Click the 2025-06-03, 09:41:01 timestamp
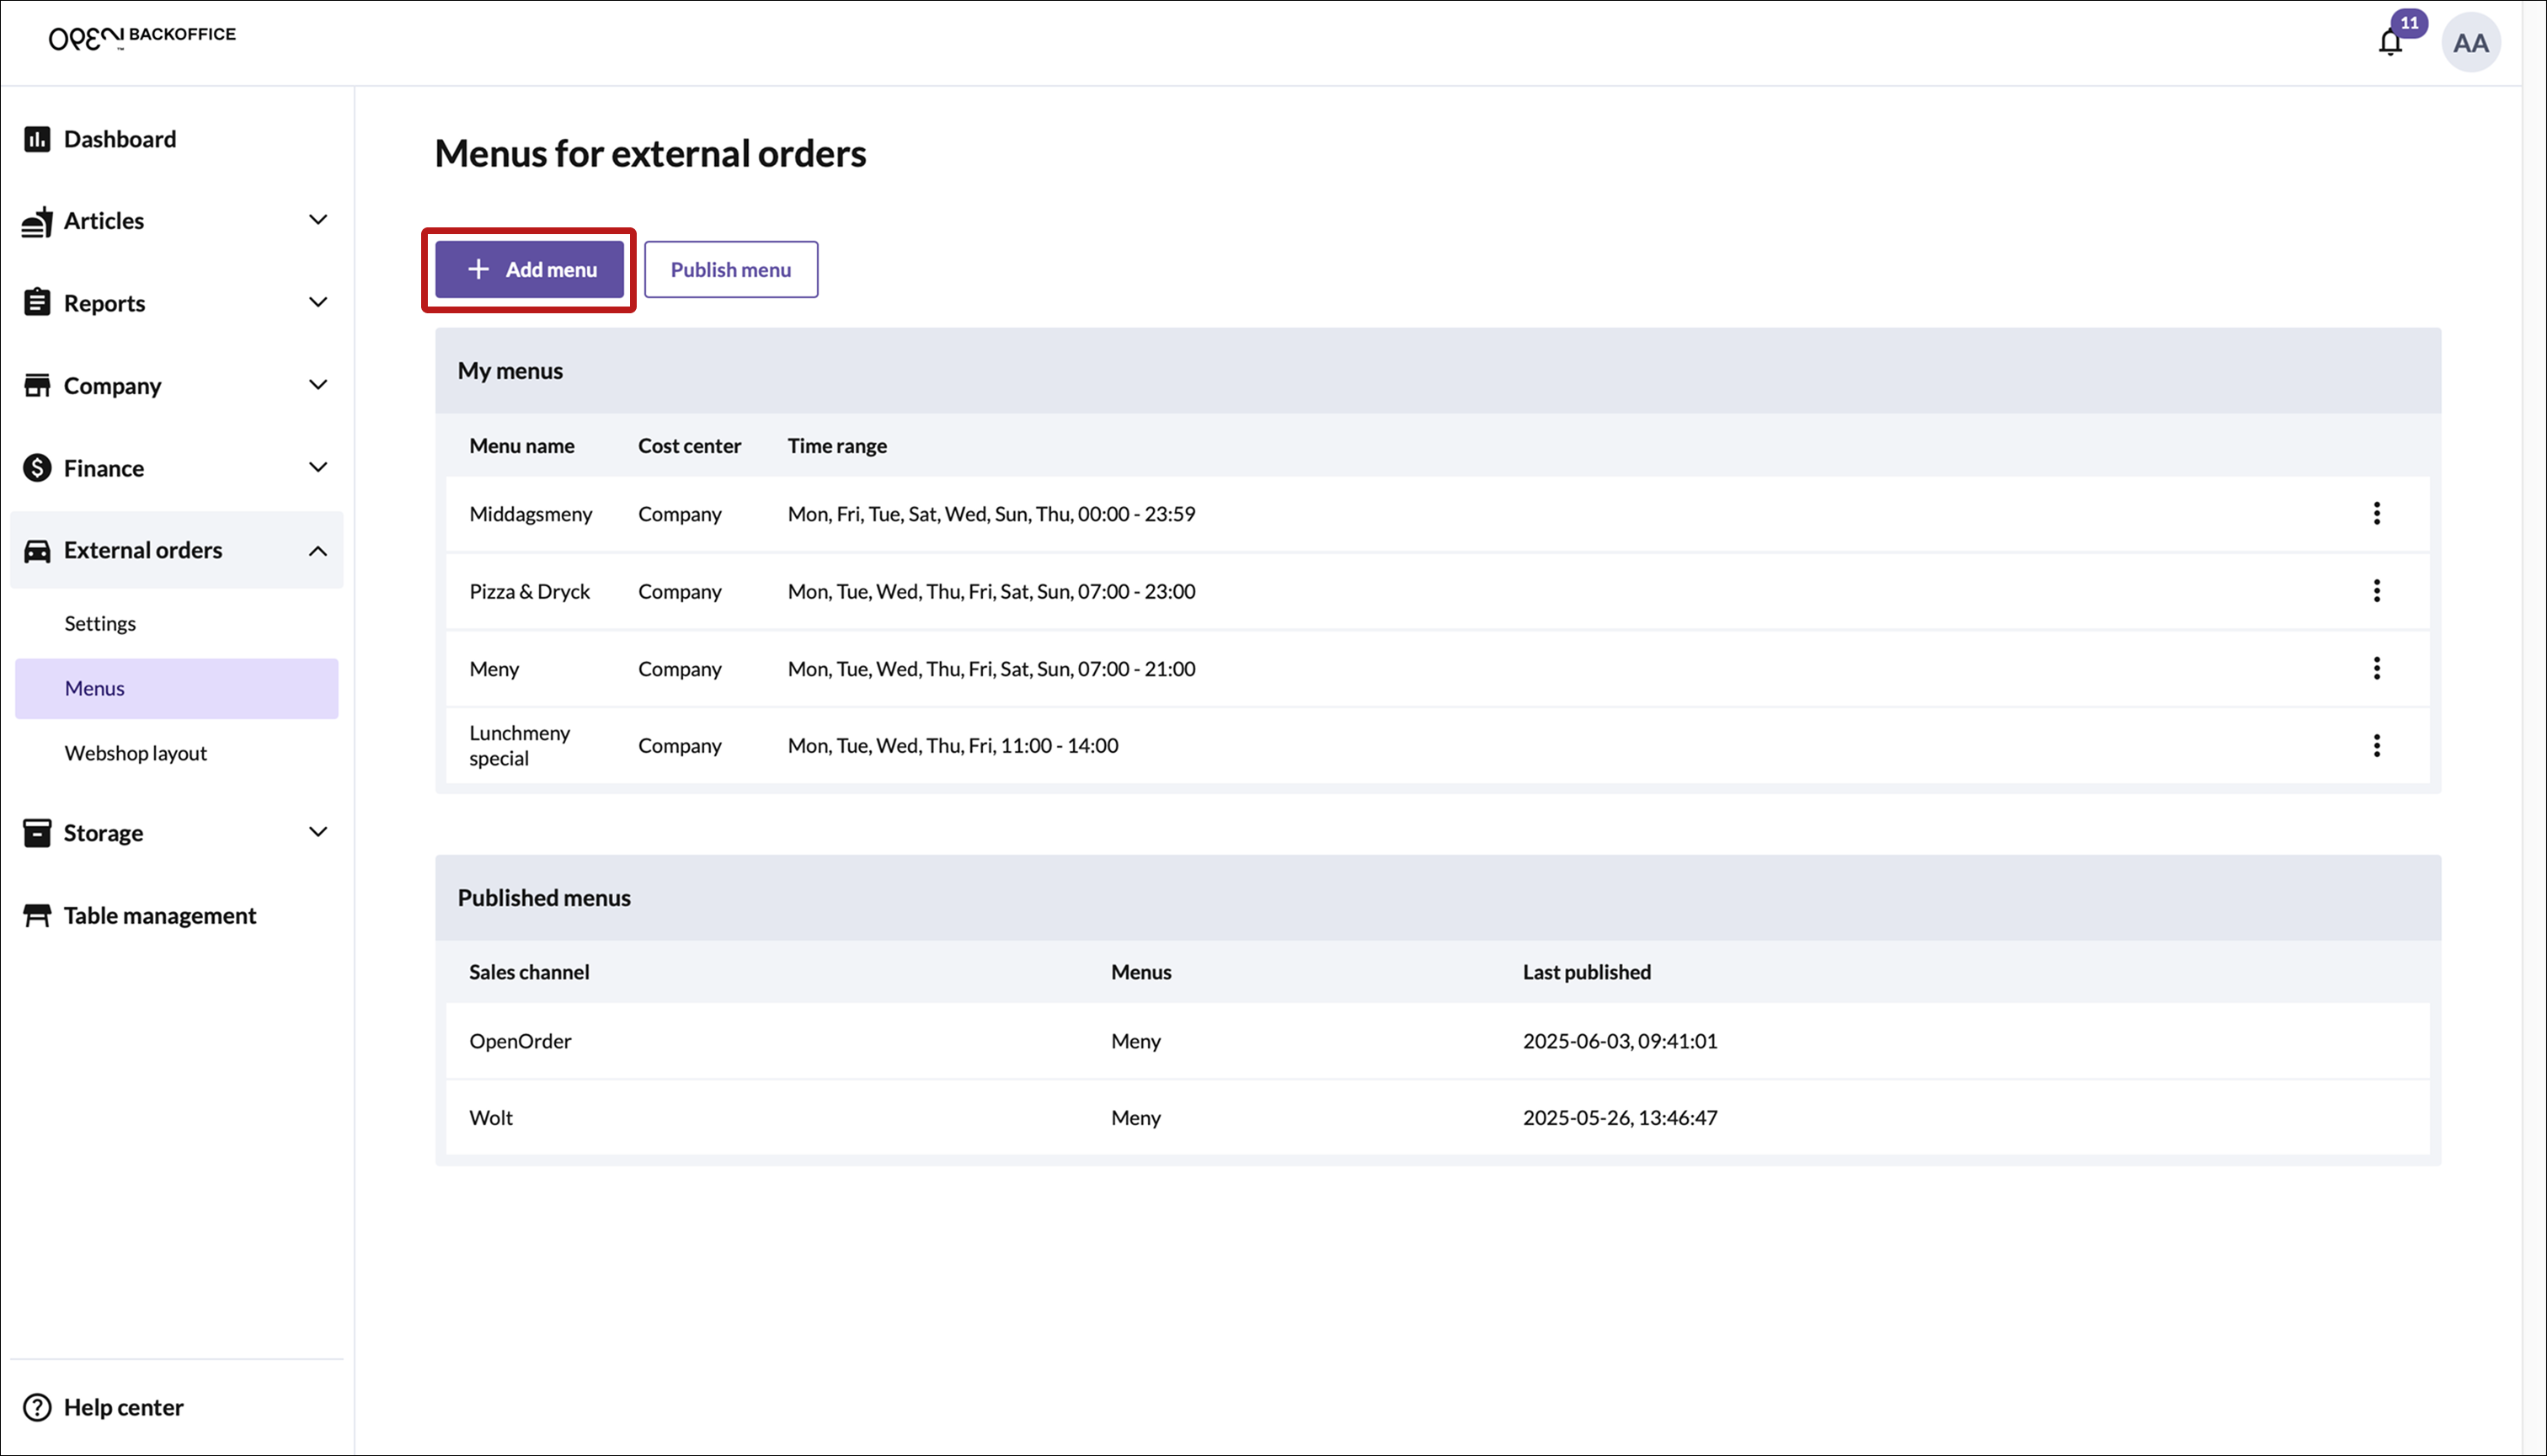 (x=1620, y=1041)
